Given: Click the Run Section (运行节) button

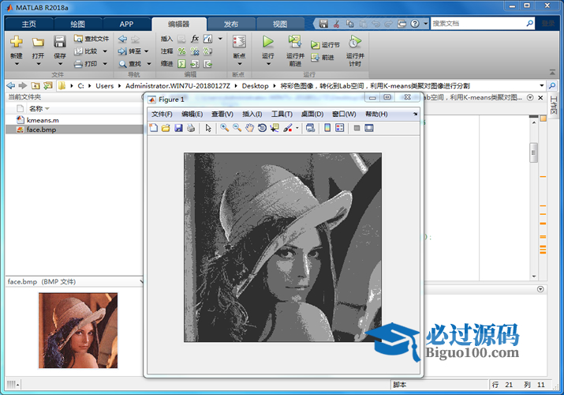Looking at the screenshot, I should tap(325, 45).
